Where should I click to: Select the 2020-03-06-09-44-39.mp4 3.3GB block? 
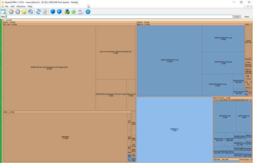pyautogui.click(x=223, y=63)
